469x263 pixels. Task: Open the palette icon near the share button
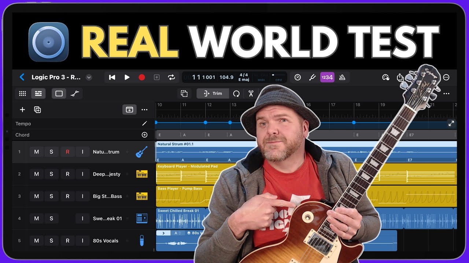(385, 77)
